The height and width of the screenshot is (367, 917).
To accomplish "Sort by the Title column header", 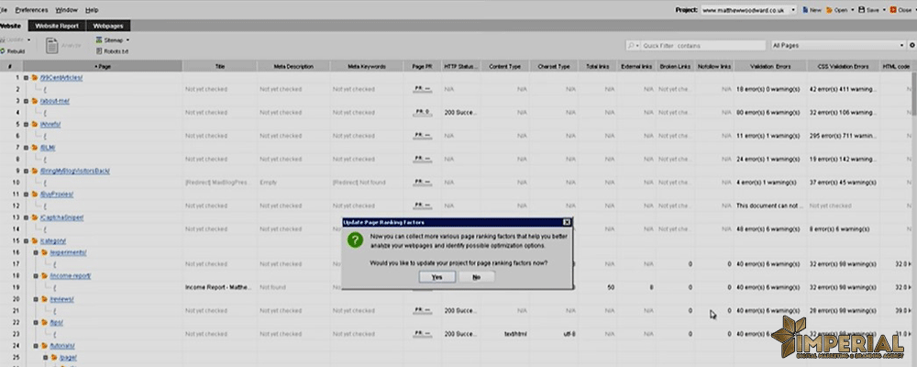I will coord(220,66).
